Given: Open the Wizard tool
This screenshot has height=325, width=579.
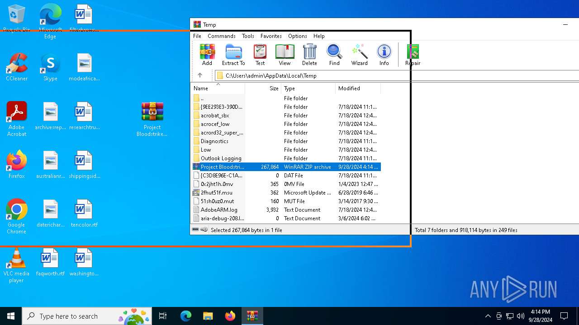Looking at the screenshot, I should click(x=359, y=55).
